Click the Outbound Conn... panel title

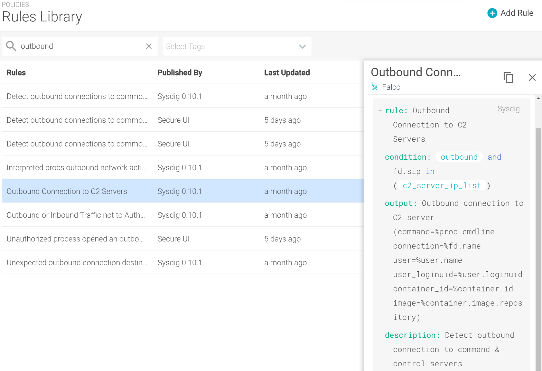pyautogui.click(x=416, y=72)
